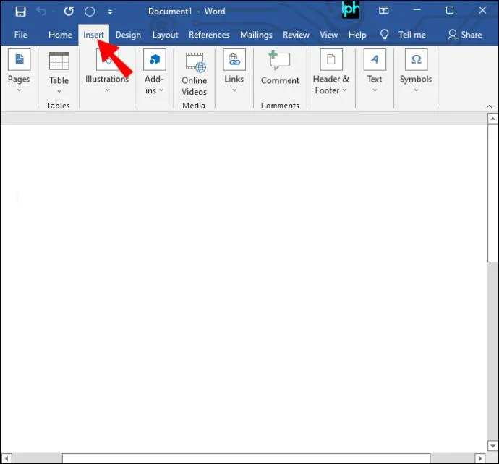499x464 pixels.
Task: Expand the Table dropdown chevron
Action: [59, 92]
